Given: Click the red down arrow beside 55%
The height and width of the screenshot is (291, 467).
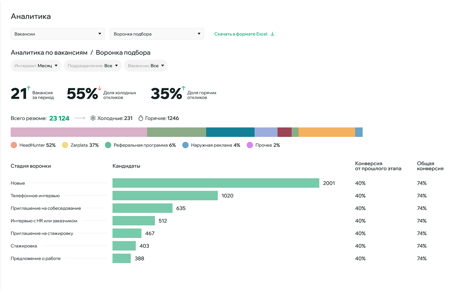Looking at the screenshot, I should coord(100,88).
